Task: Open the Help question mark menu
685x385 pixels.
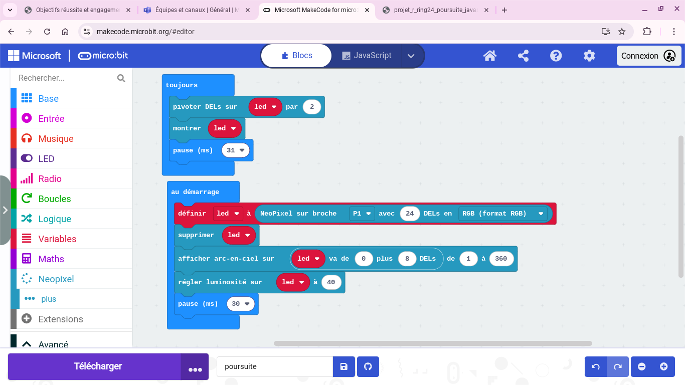Action: 556,56
